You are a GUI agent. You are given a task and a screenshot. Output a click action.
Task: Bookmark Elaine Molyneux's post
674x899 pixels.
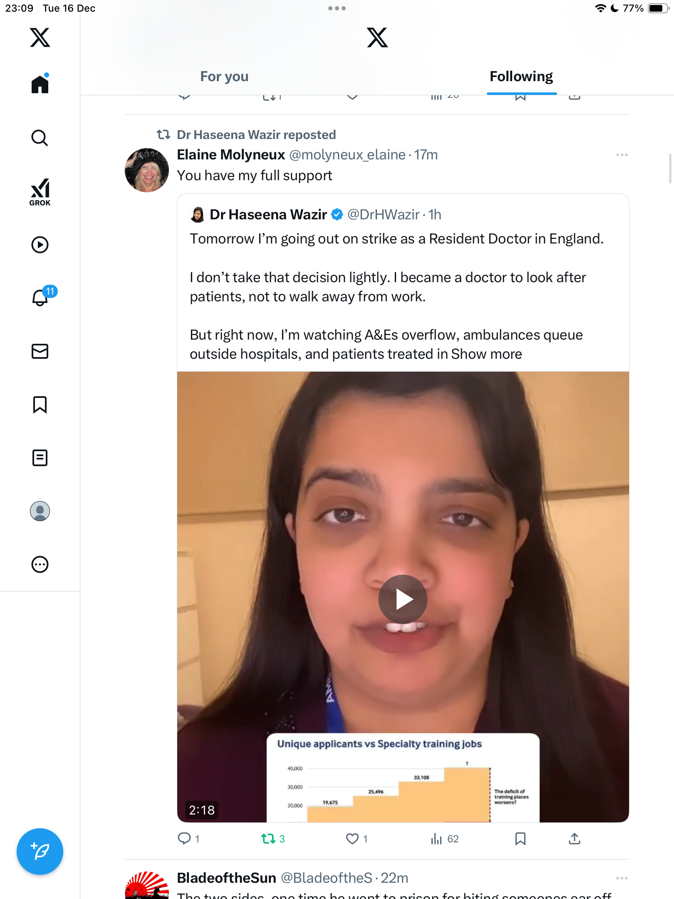520,839
